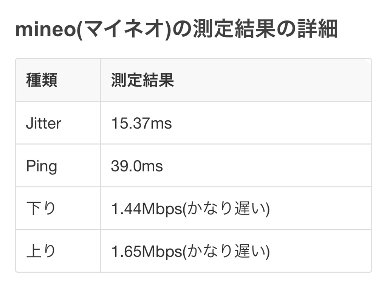This screenshot has height=286, width=387.
Task: Click the 上り row label
Action: pyautogui.click(x=41, y=252)
